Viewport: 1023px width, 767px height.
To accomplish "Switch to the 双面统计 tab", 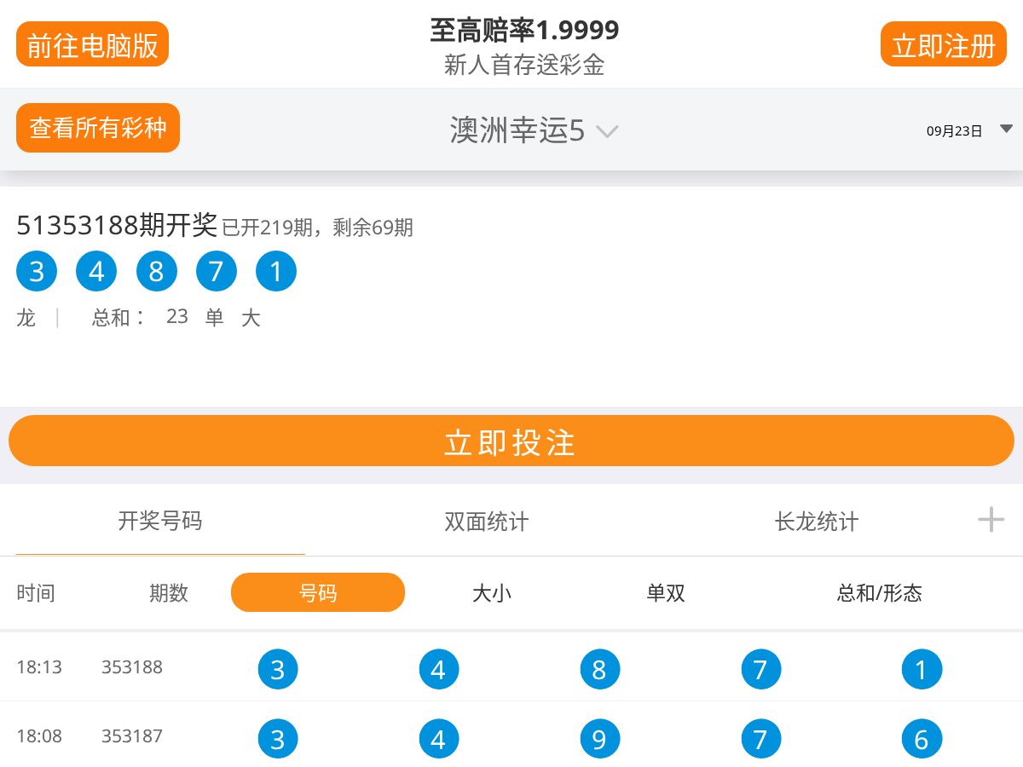I will click(487, 521).
